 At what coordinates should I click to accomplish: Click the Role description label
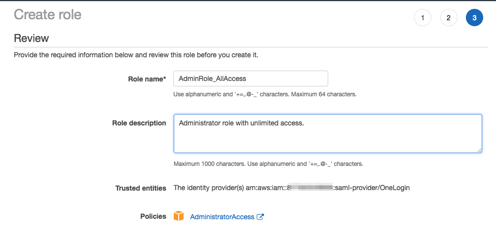pyautogui.click(x=139, y=123)
